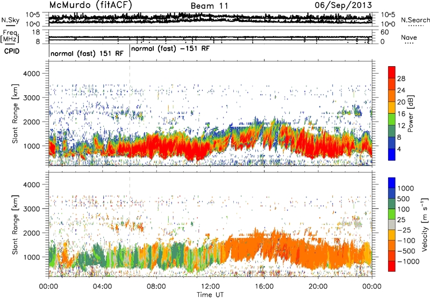Click the date "06/Sep/2013"
This screenshot has height=298, width=430.
[x=343, y=5]
